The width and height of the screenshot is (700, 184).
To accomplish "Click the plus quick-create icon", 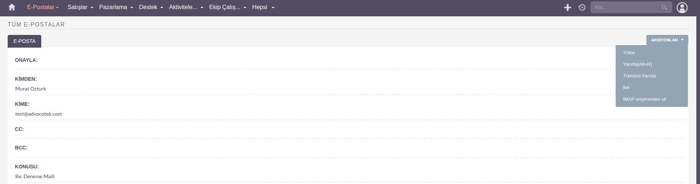I will click(567, 7).
